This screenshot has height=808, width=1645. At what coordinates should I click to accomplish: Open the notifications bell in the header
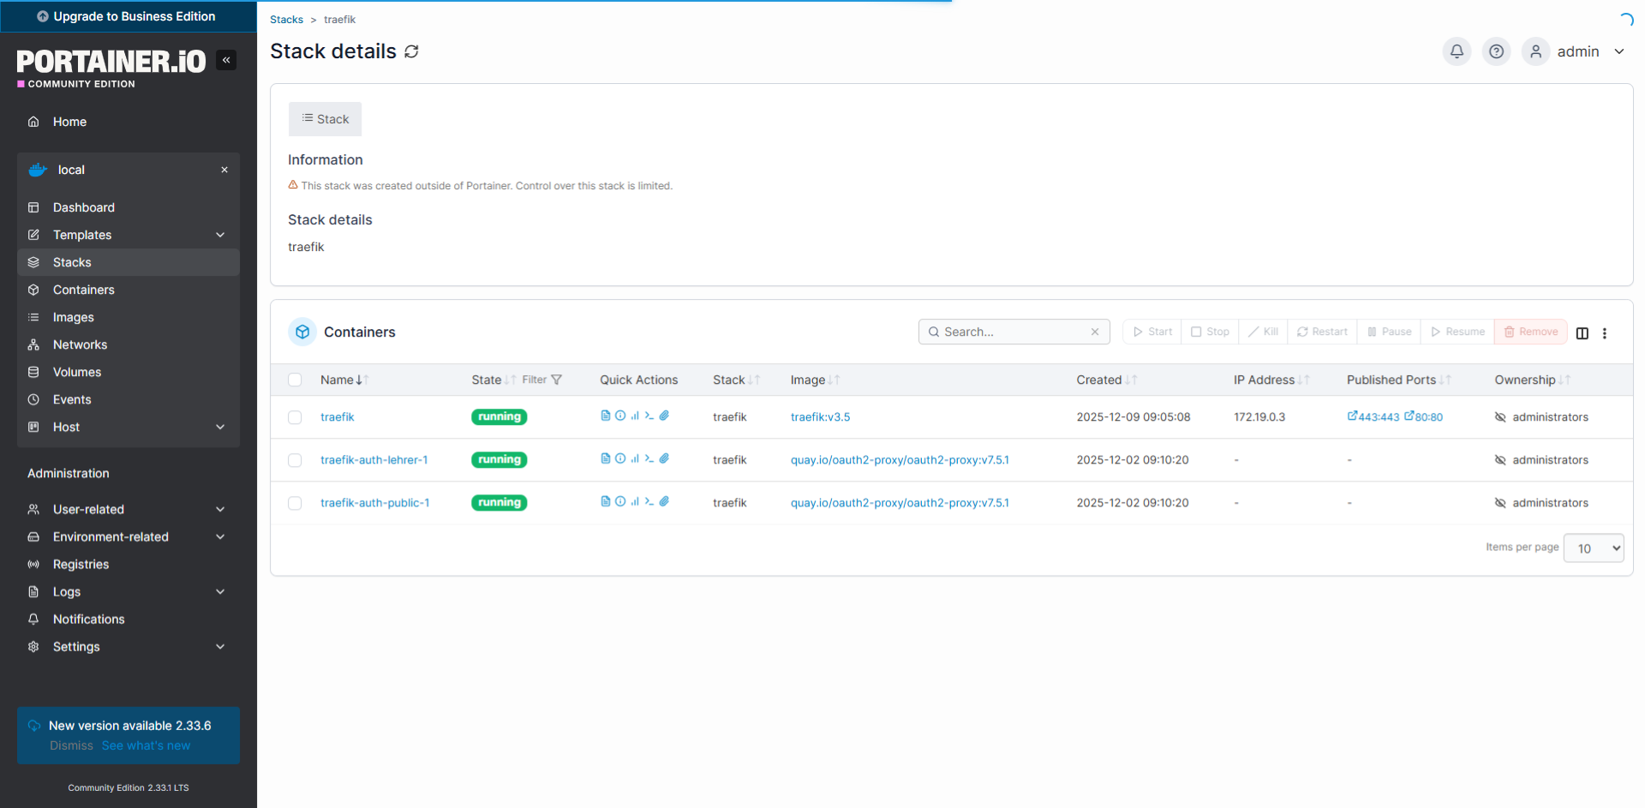(1457, 51)
